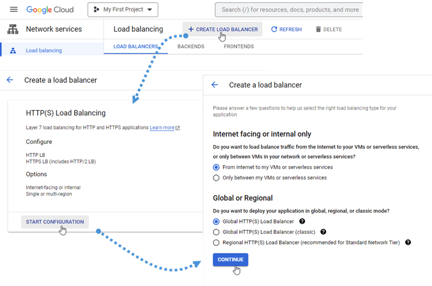Open help icon for Regional load balancer
The width and height of the screenshot is (432, 286).
pyautogui.click(x=408, y=242)
